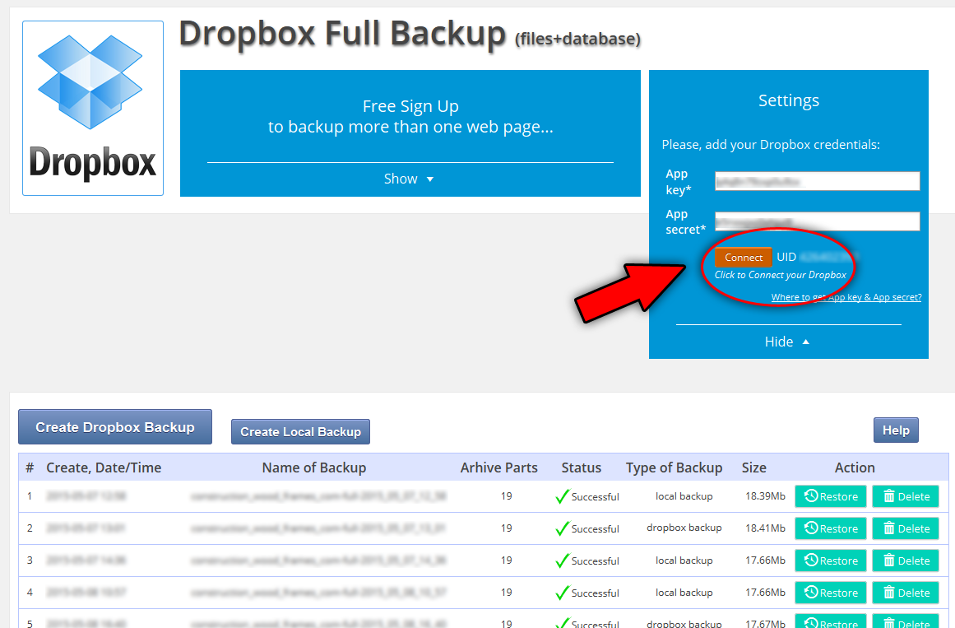Restore backup row 1 (18.39Mb)
Screen dimensions: 955x628
pos(831,496)
